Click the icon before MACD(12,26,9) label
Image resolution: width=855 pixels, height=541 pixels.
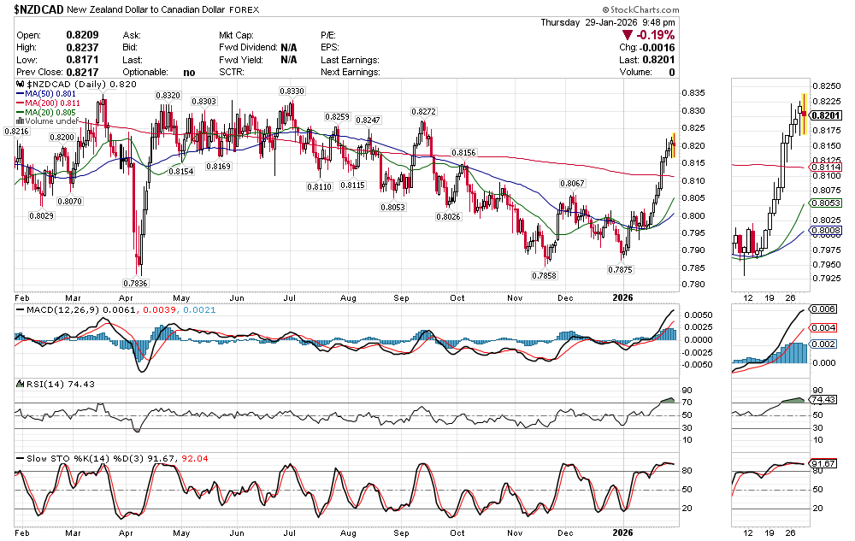click(x=21, y=308)
